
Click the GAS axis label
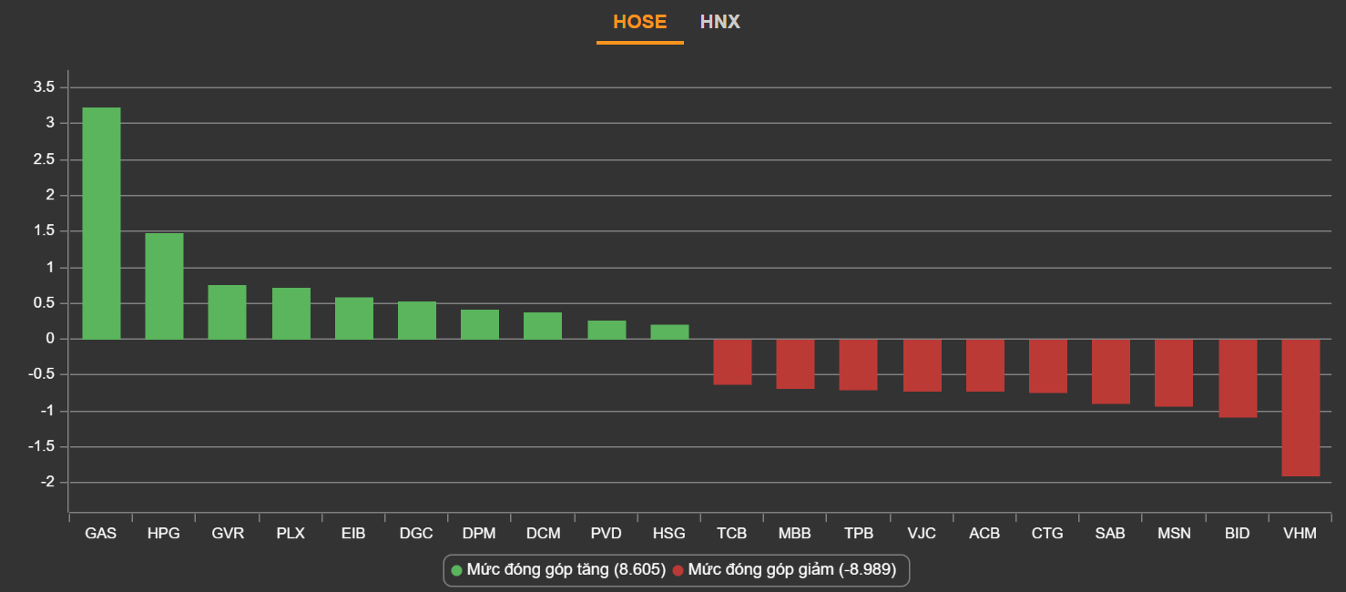click(101, 534)
